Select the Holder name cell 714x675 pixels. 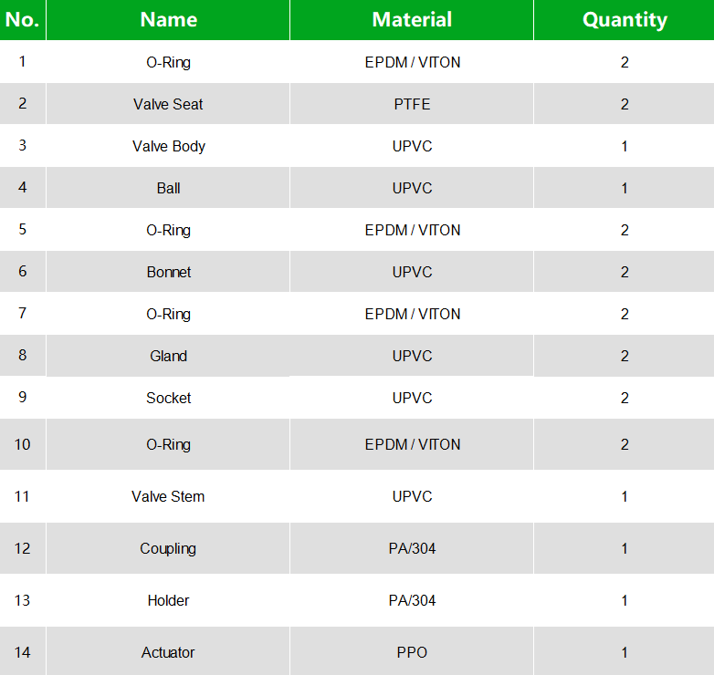point(168,600)
